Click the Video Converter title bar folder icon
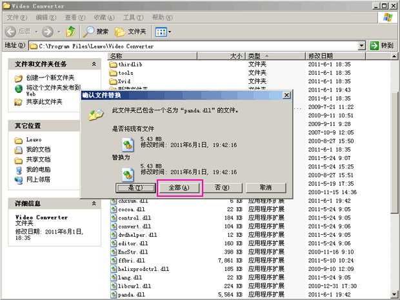This screenshot has height=300, width=400. pos(6,6)
